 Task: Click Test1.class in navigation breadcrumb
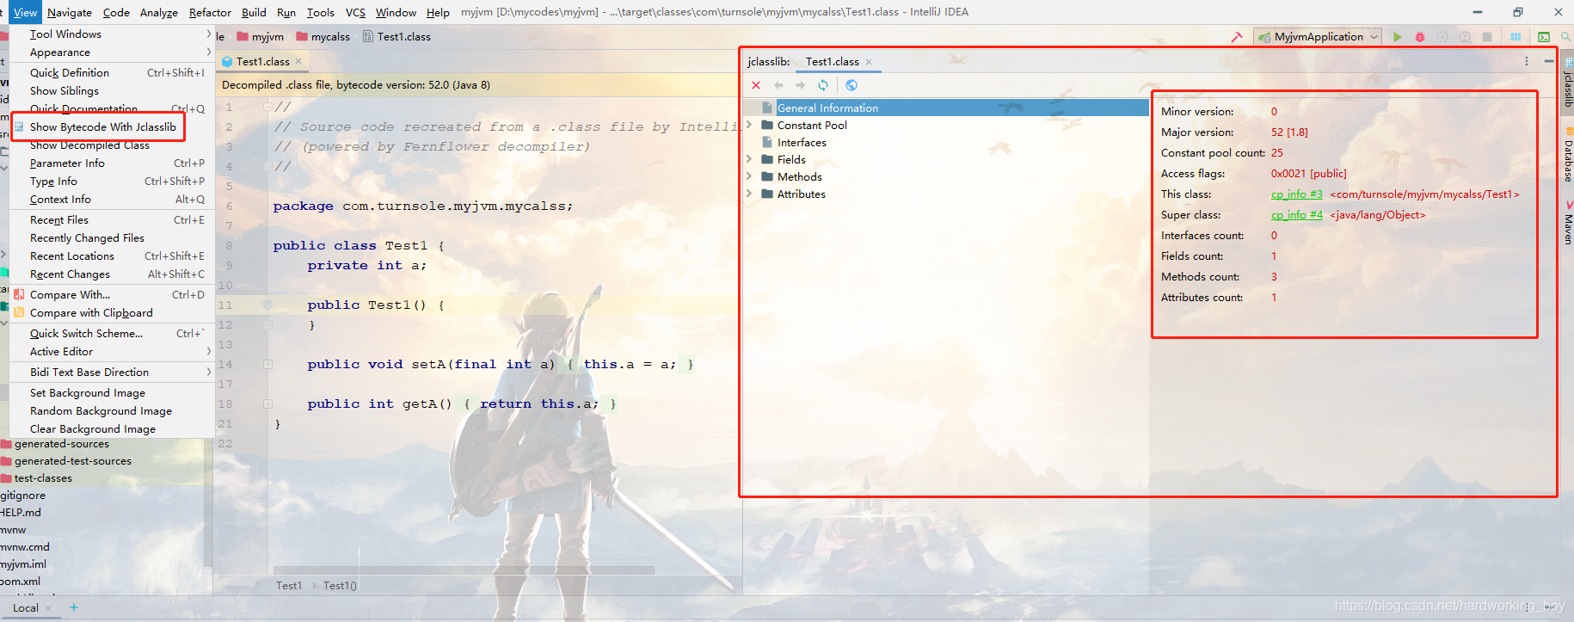tap(397, 37)
